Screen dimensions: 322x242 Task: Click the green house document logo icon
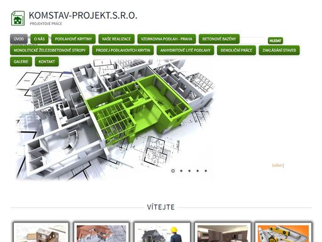pos(18,18)
